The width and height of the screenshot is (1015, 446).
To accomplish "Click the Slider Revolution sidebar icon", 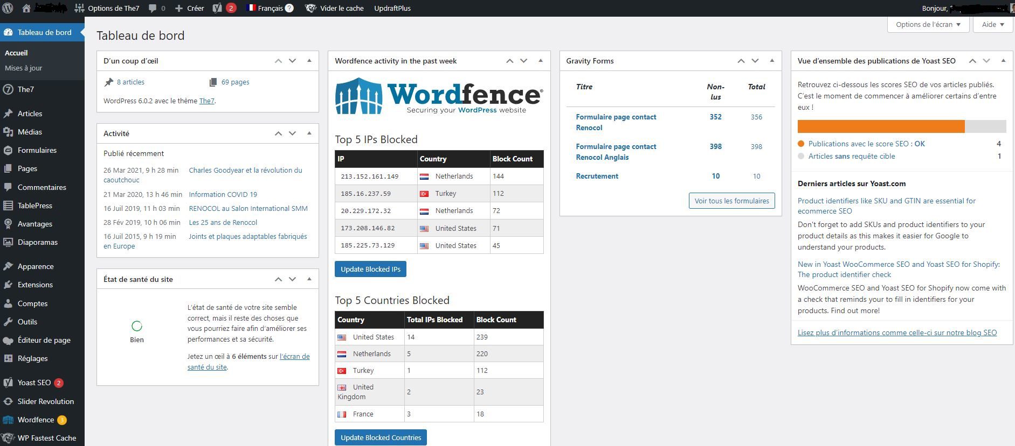I will click(8, 401).
